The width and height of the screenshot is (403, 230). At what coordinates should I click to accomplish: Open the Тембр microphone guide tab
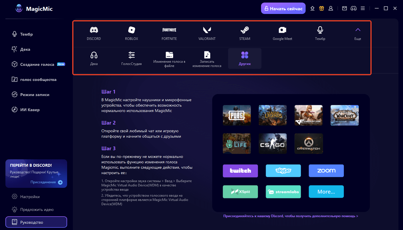(x=320, y=34)
